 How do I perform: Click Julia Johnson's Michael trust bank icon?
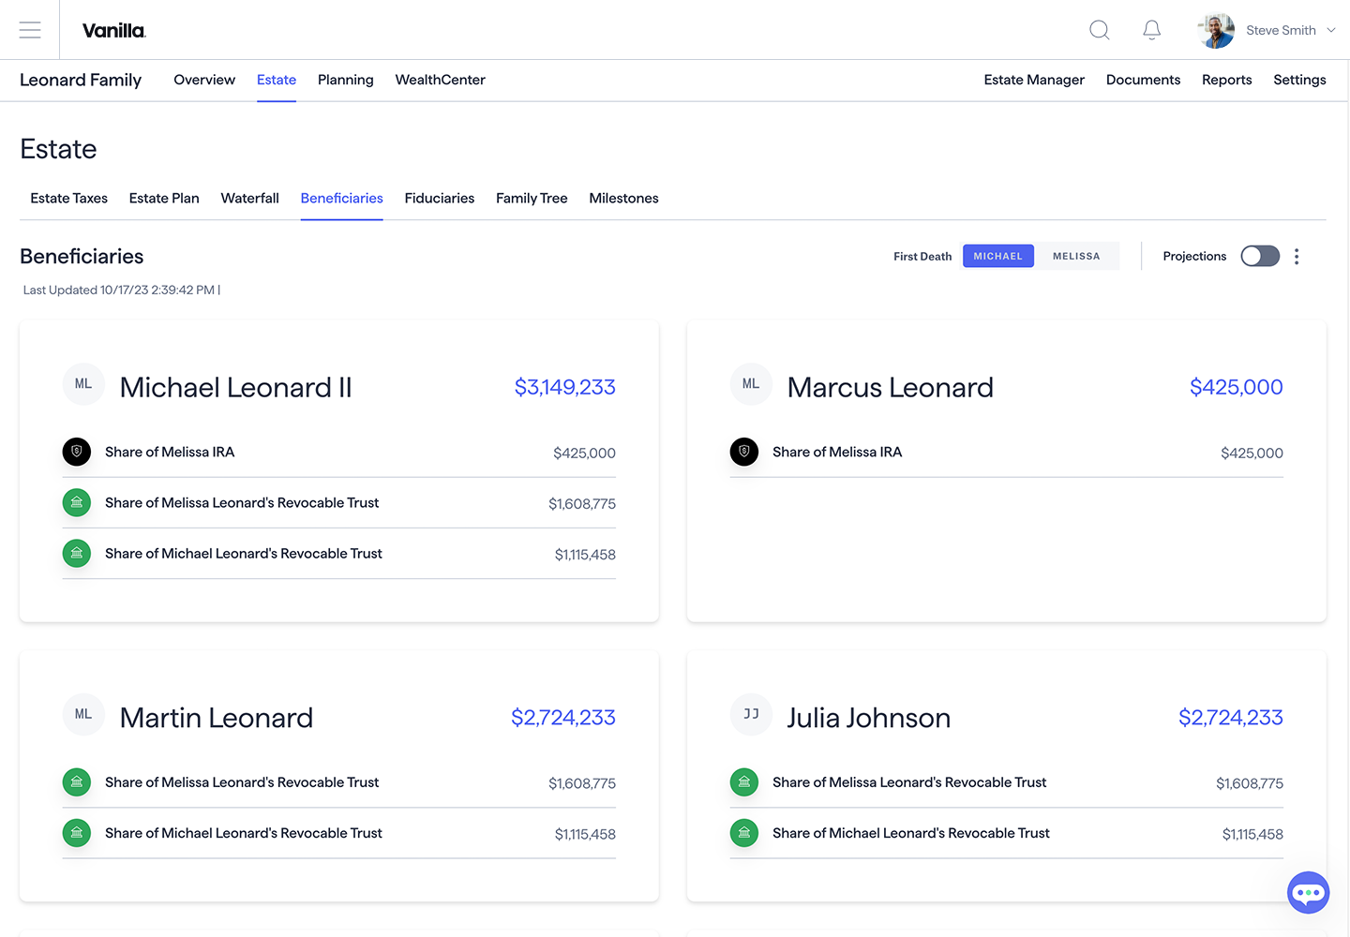click(x=744, y=833)
